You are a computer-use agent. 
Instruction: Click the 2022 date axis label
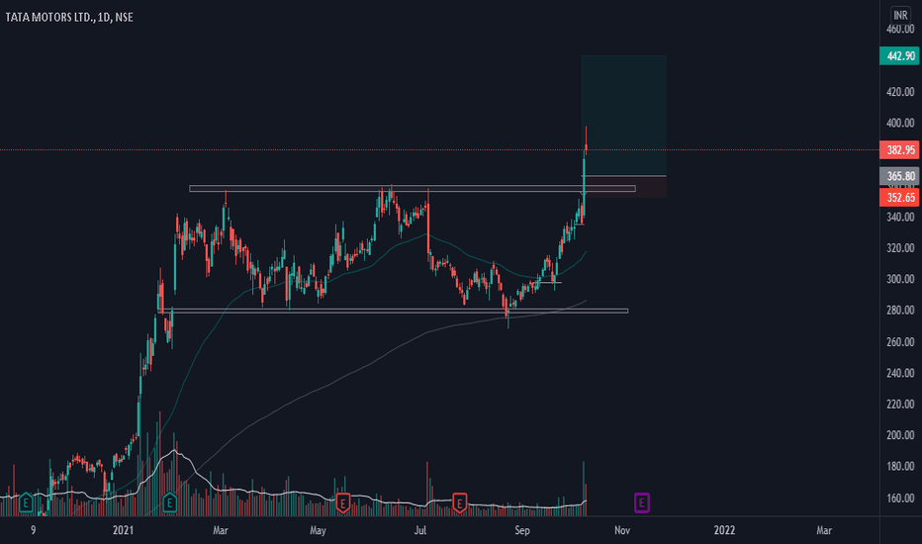pyautogui.click(x=724, y=530)
